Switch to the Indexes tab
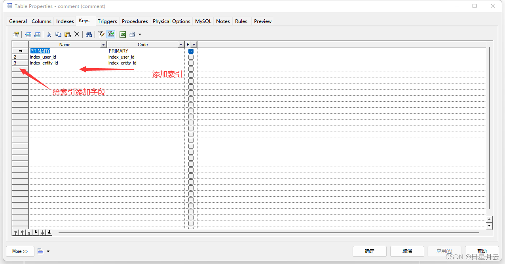 (65, 21)
